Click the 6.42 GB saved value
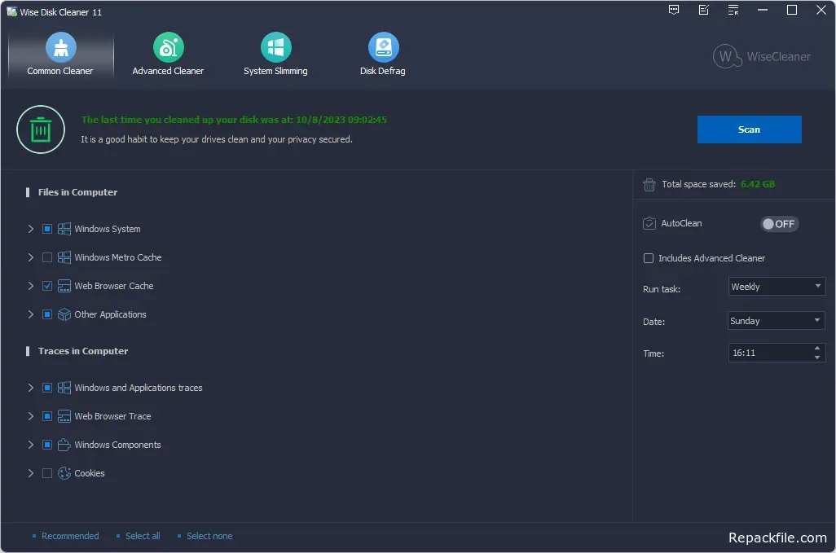The width and height of the screenshot is (836, 553). [758, 184]
